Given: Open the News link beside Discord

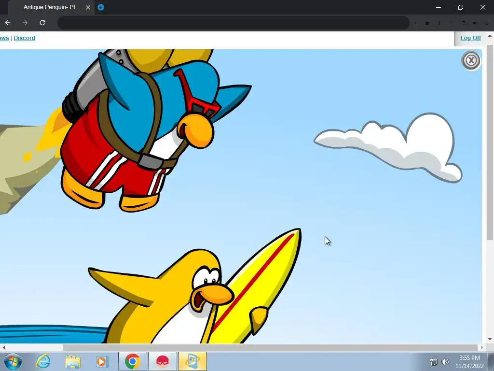Looking at the screenshot, I should (4, 38).
